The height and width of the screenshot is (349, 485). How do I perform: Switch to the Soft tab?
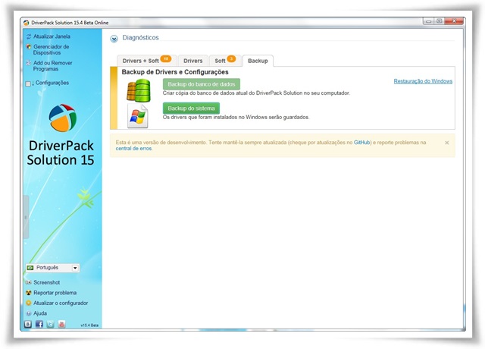[225, 61]
